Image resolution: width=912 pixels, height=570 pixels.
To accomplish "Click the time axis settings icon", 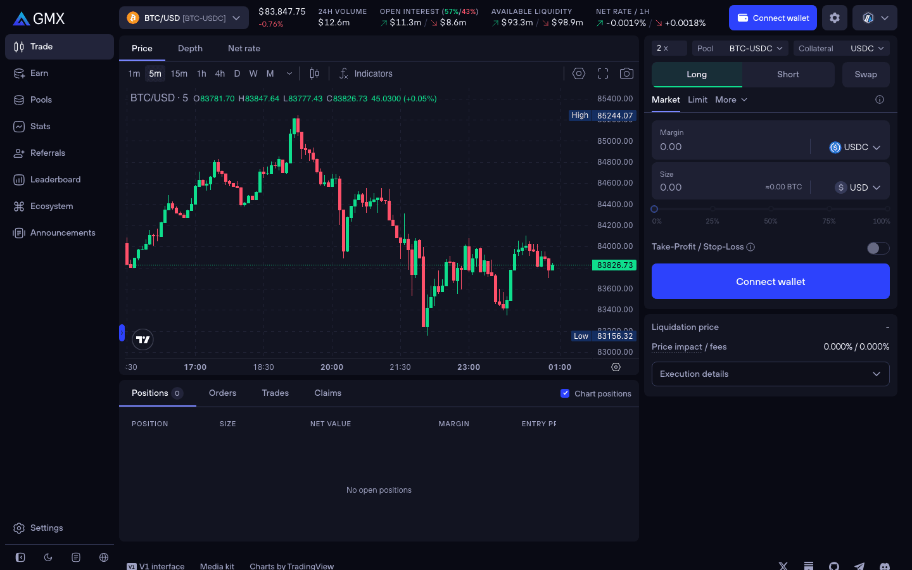I will [616, 367].
